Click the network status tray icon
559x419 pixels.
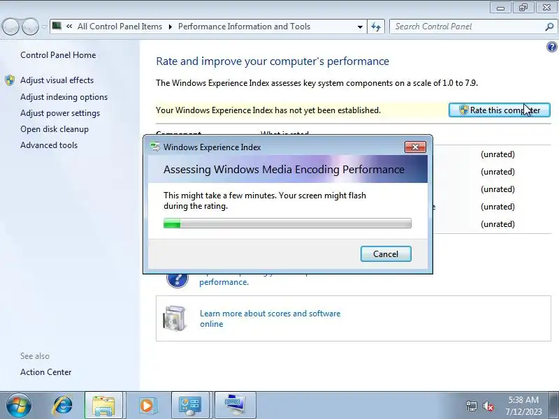[471, 406]
